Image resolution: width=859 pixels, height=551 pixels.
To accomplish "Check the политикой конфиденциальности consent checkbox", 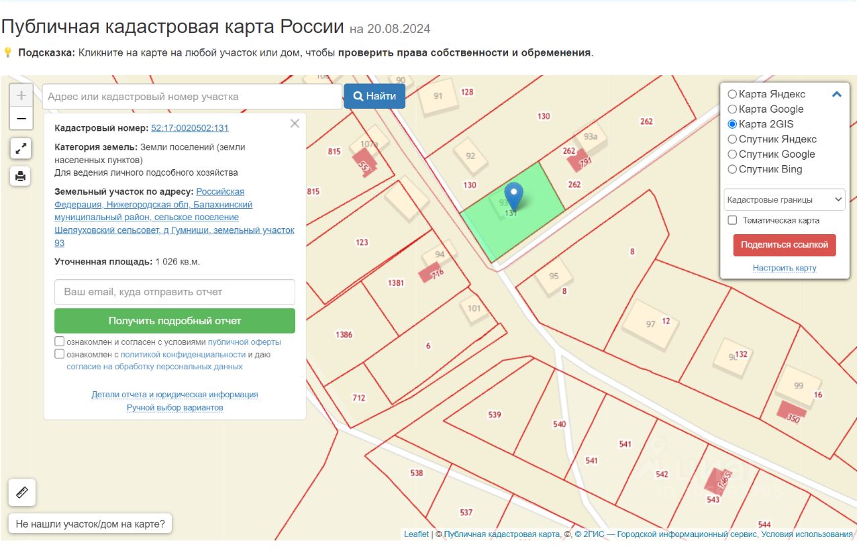I will coord(60,354).
